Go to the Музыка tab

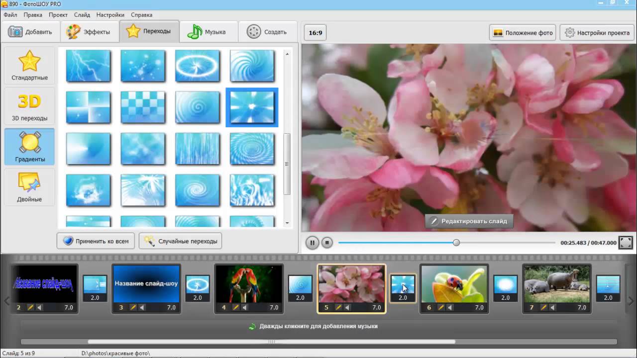click(x=208, y=32)
